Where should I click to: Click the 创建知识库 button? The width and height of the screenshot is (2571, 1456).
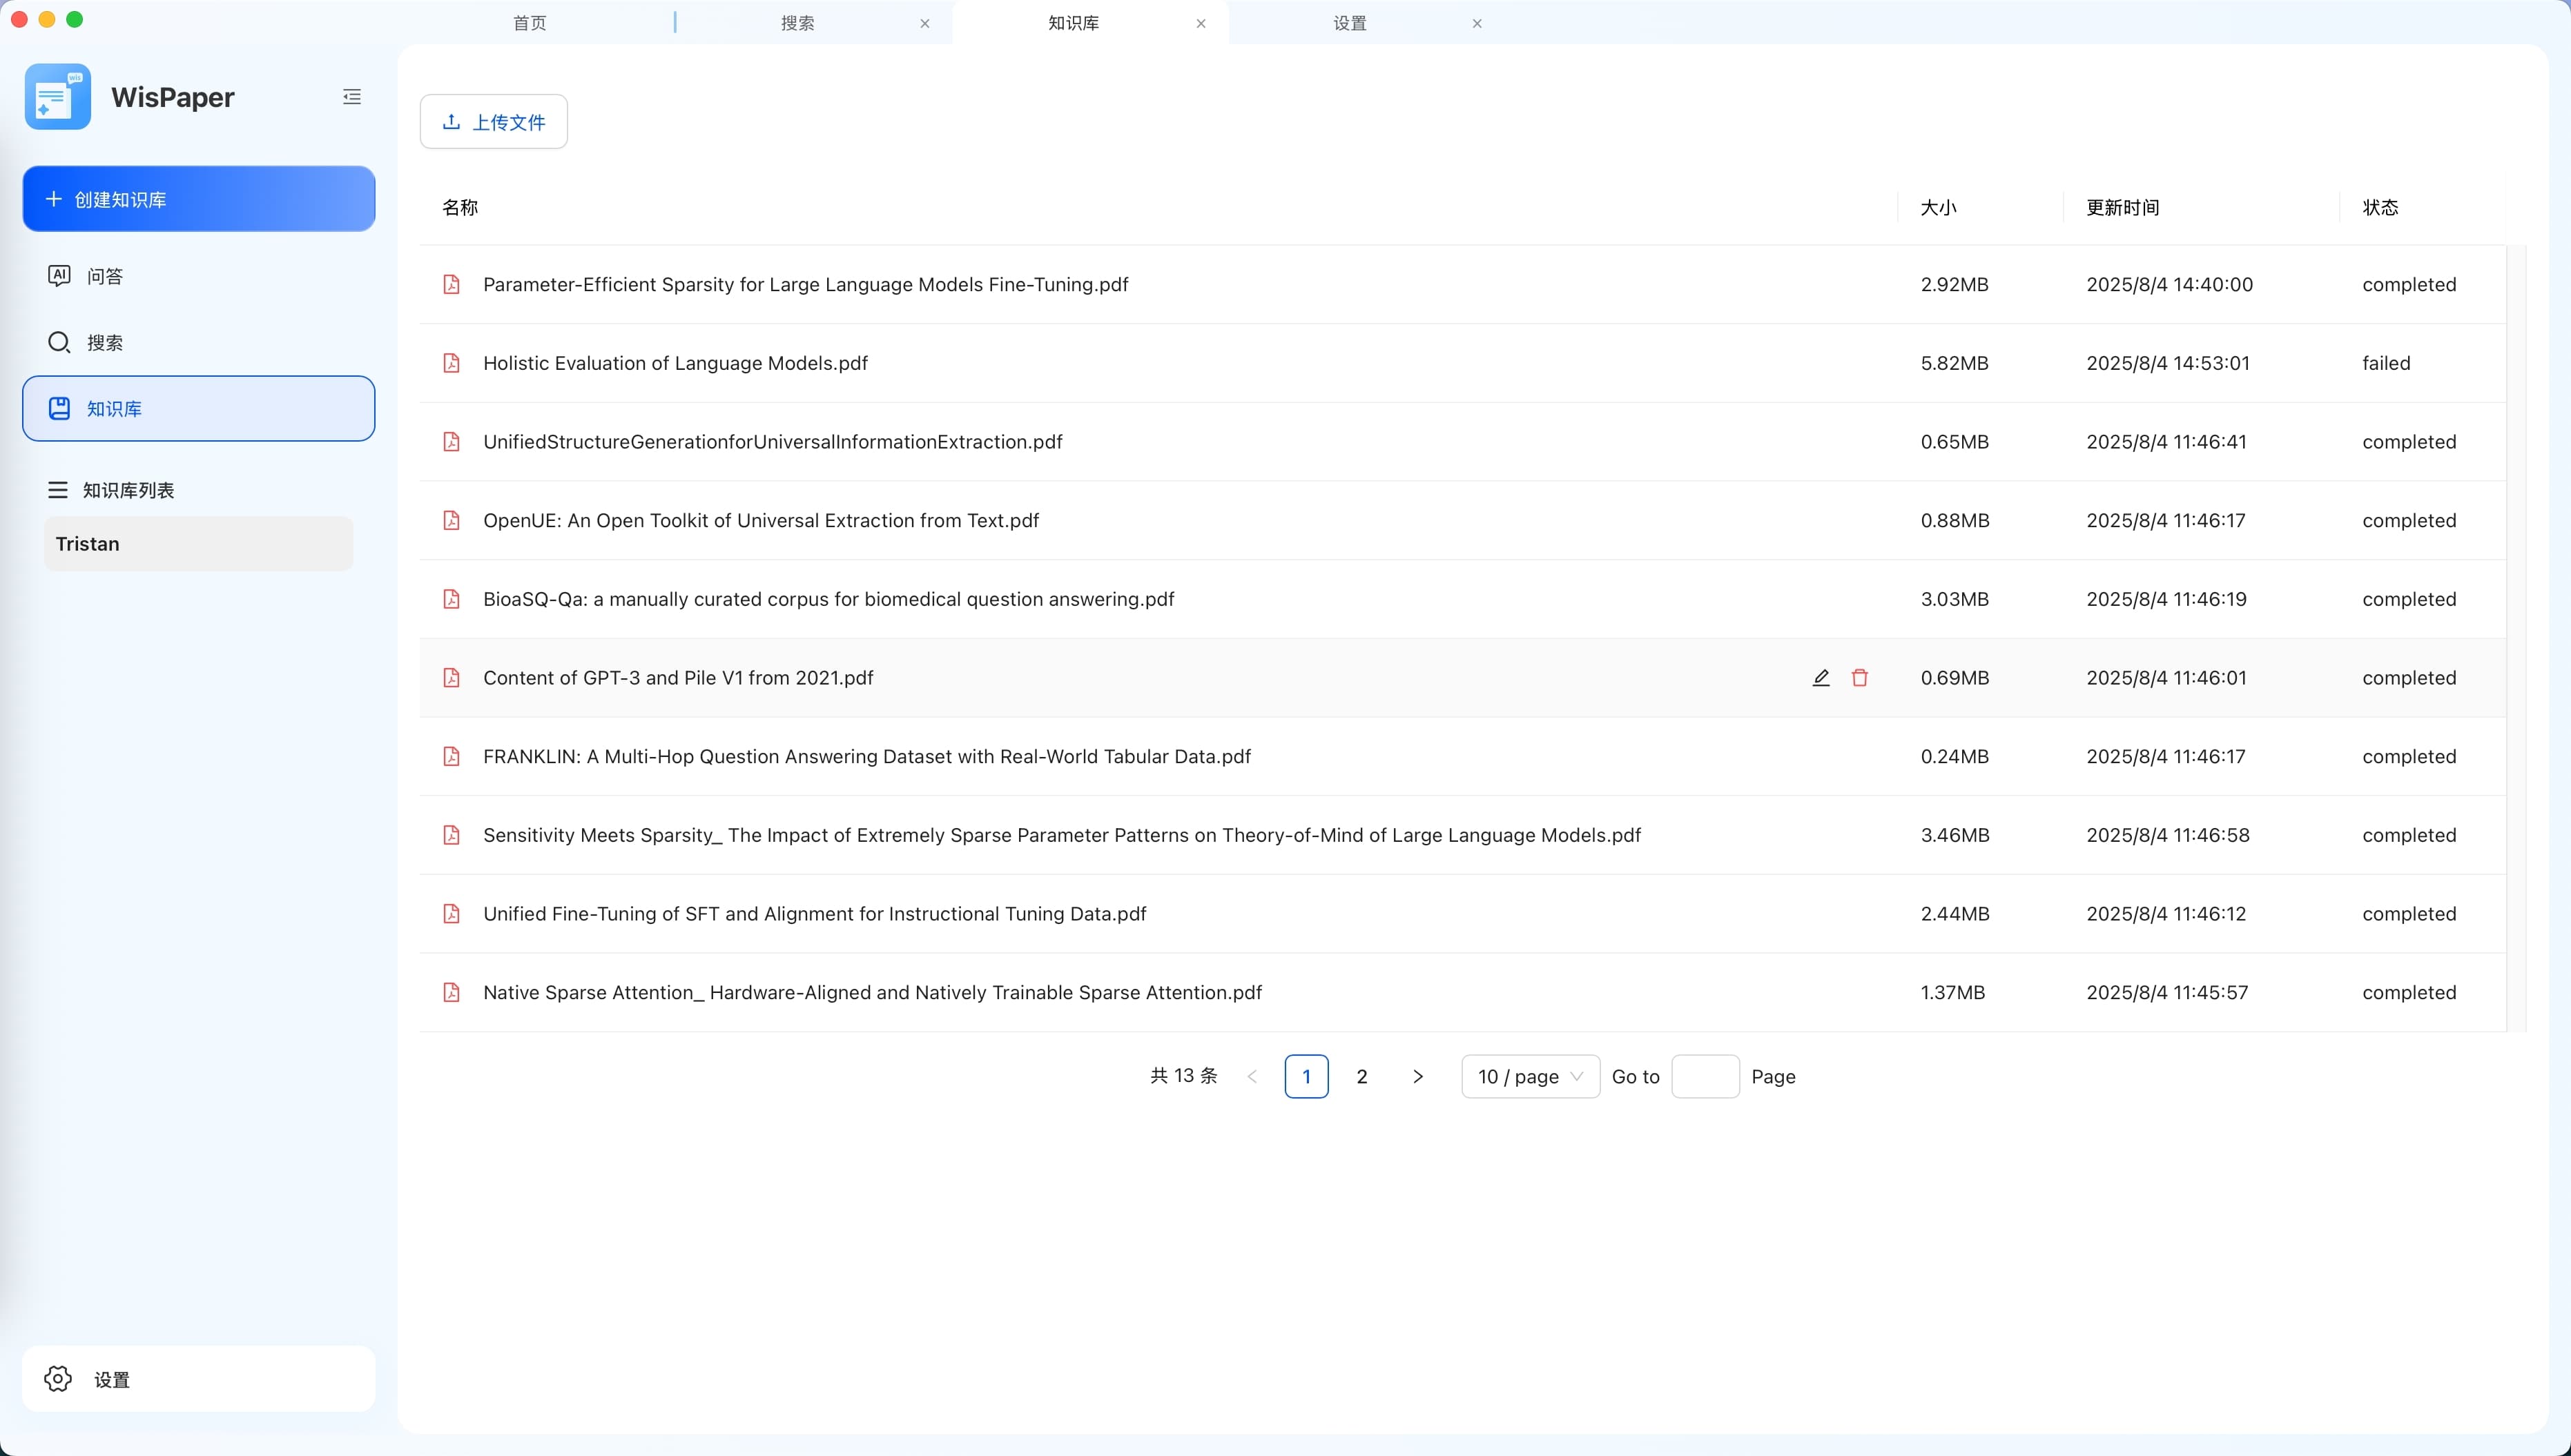tap(199, 199)
